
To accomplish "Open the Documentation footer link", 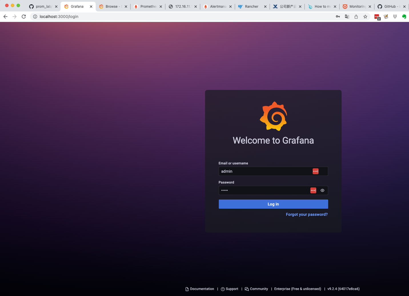I will click(x=202, y=289).
